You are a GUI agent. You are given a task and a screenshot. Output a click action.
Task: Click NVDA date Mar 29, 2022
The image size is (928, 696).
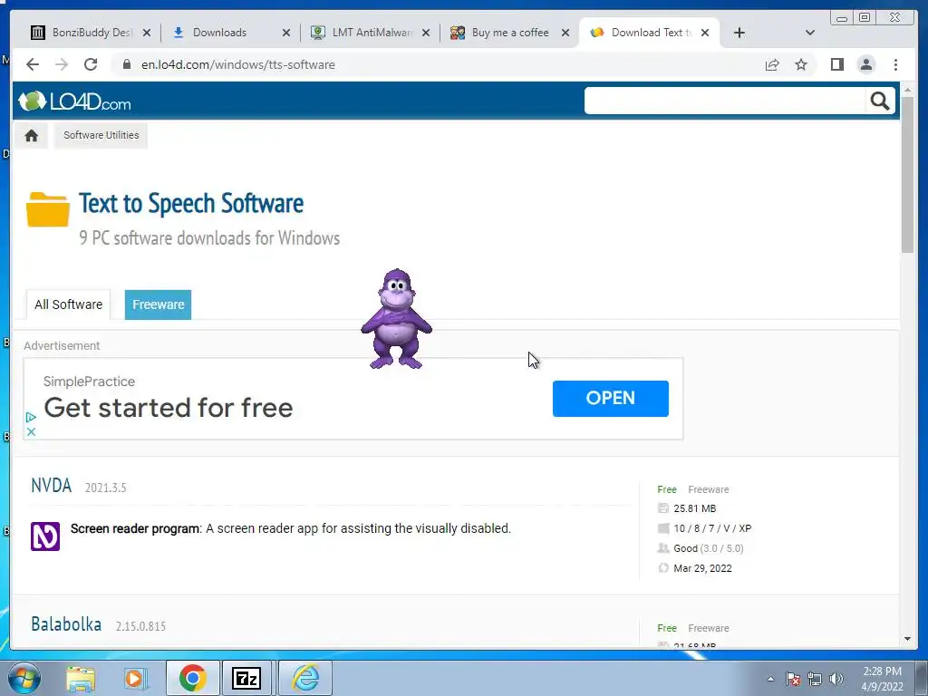(x=702, y=568)
